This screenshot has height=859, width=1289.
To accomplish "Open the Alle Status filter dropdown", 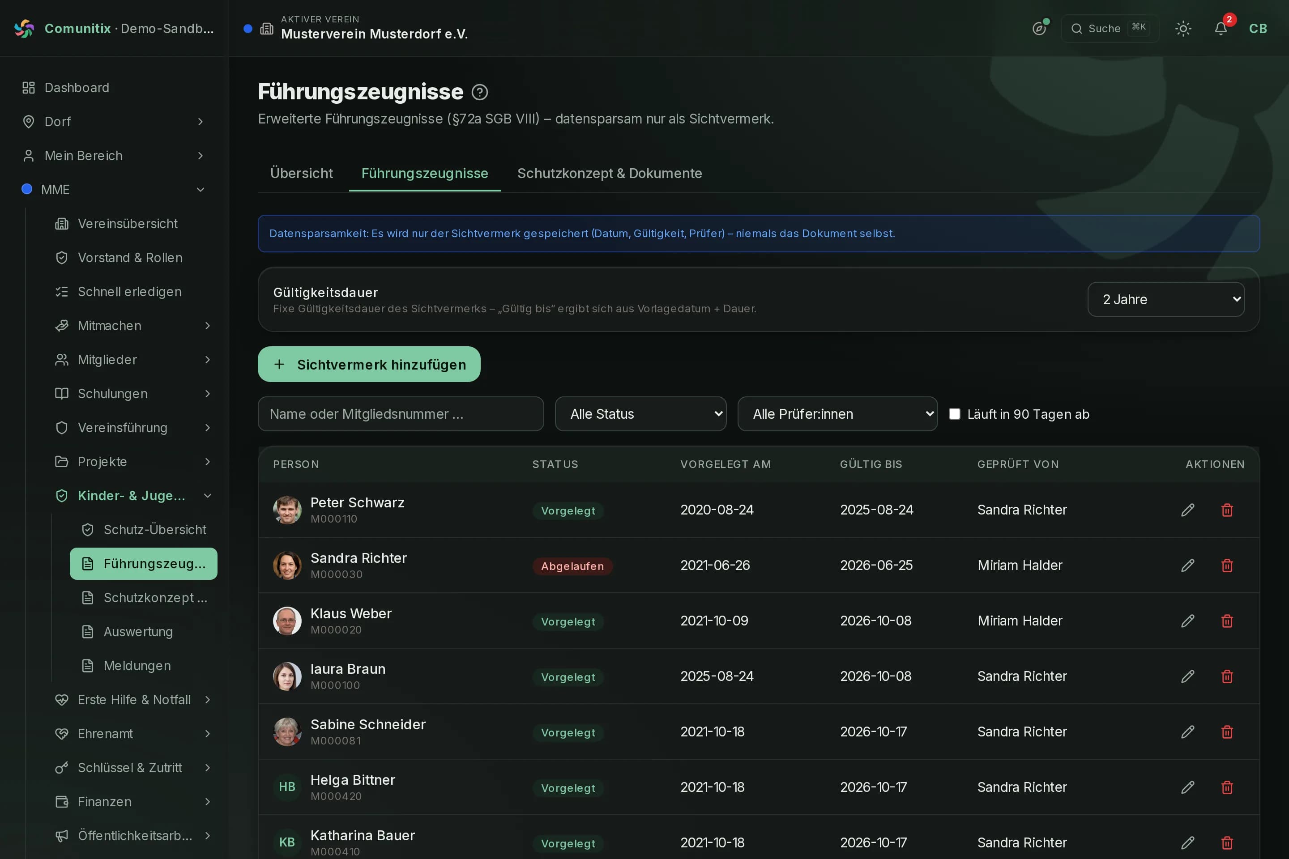I will [640, 414].
